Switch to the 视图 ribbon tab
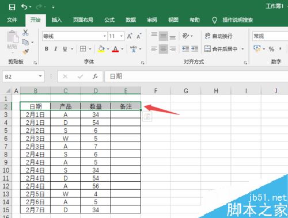This screenshot has height=218, width=288. 173,20
